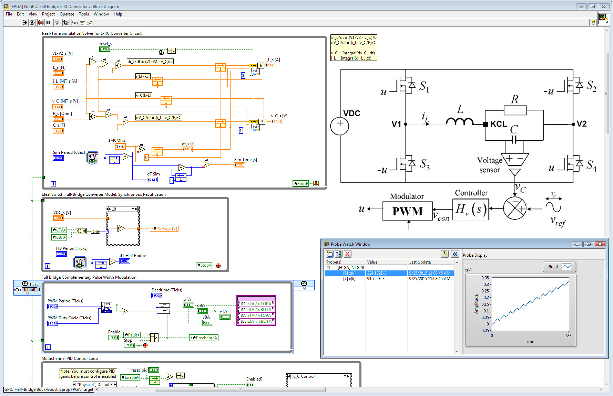Go to previous case of case 10 structure
Viewport: 613px width, 396px height.
tap(108, 209)
